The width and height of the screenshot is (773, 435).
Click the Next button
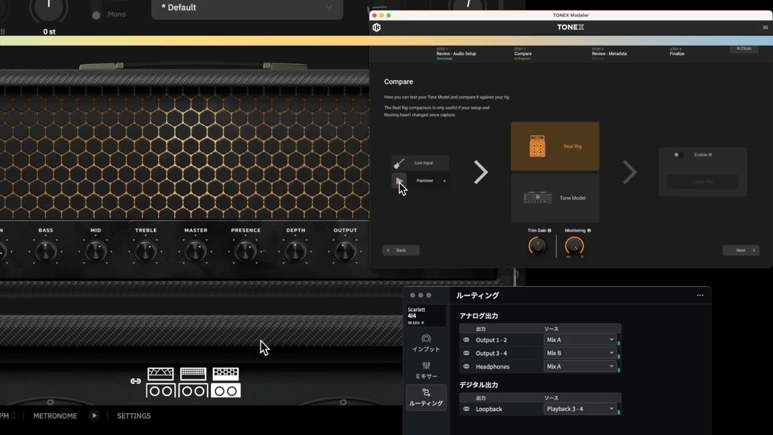[740, 250]
